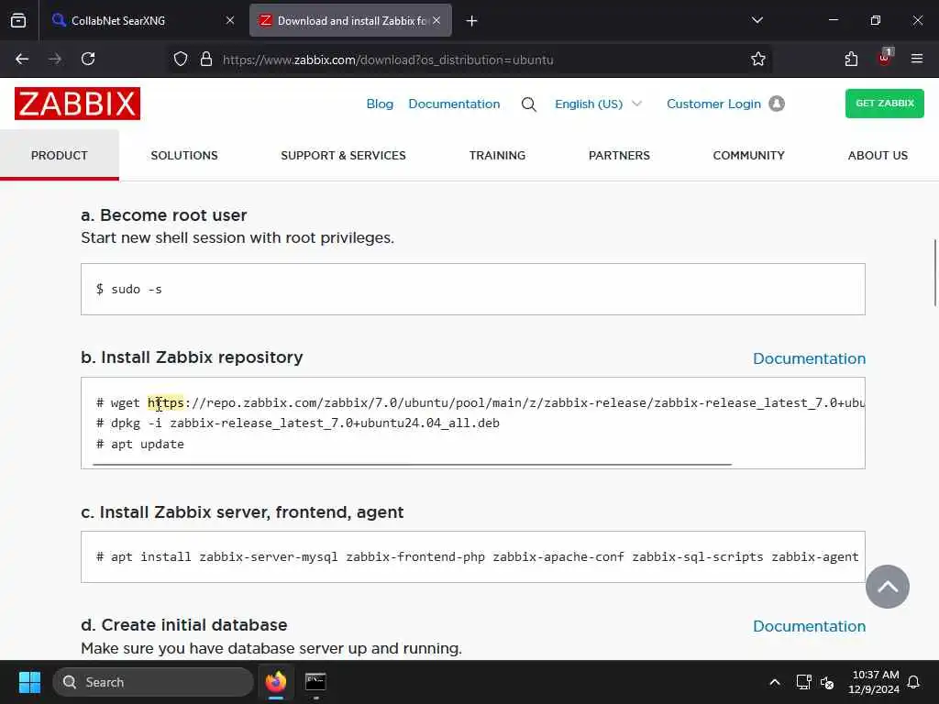Click the scroll-to-top arrow button
Image resolution: width=939 pixels, height=704 pixels.
pyautogui.click(x=888, y=587)
